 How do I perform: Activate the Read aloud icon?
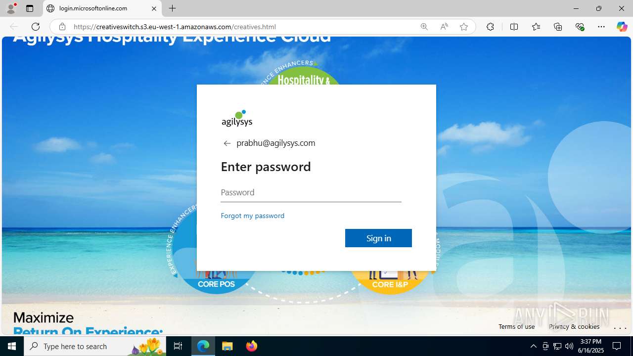click(444, 27)
